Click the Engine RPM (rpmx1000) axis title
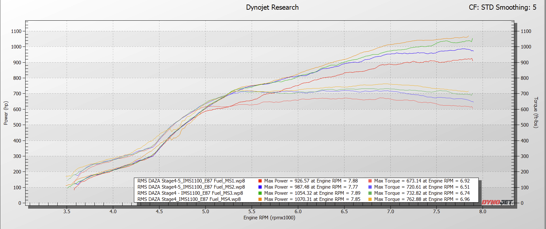546x229 pixels. click(x=269, y=218)
